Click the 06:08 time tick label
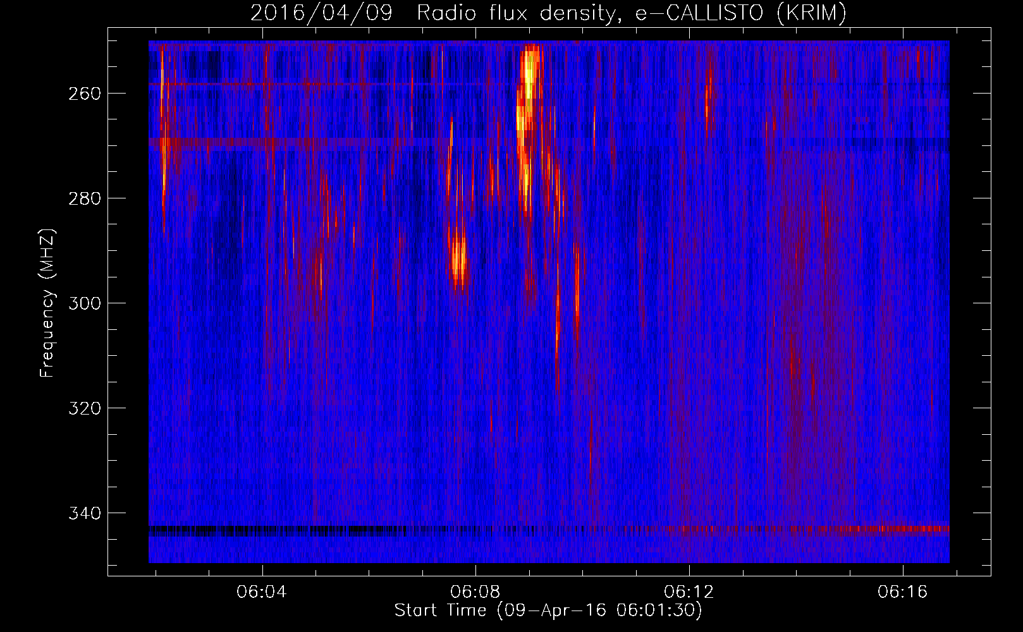Viewport: 1023px width, 632px height. click(x=475, y=592)
